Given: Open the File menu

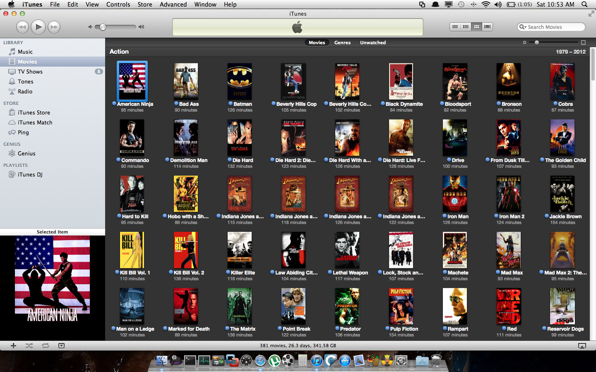Looking at the screenshot, I should point(55,4).
